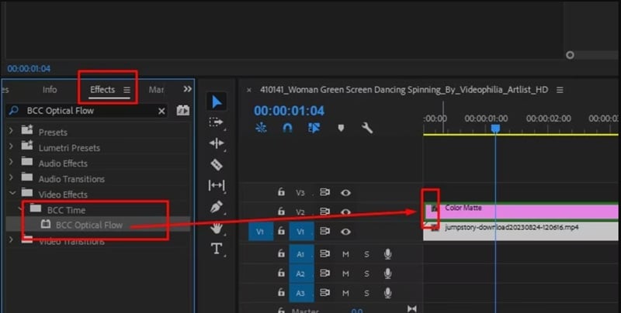Open the Effects panel menu icon
The width and height of the screenshot is (621, 313).
[x=127, y=90]
